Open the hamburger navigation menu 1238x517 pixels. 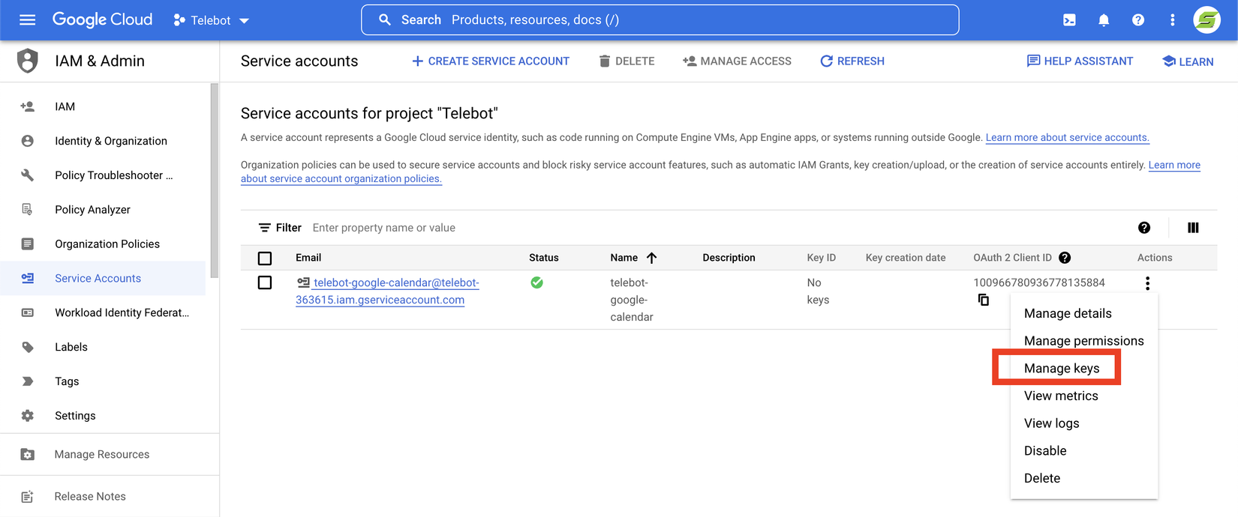click(27, 20)
